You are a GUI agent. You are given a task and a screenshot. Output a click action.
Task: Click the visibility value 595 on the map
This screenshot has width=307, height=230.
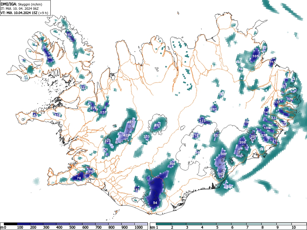pyautogui.click(x=221, y=94)
